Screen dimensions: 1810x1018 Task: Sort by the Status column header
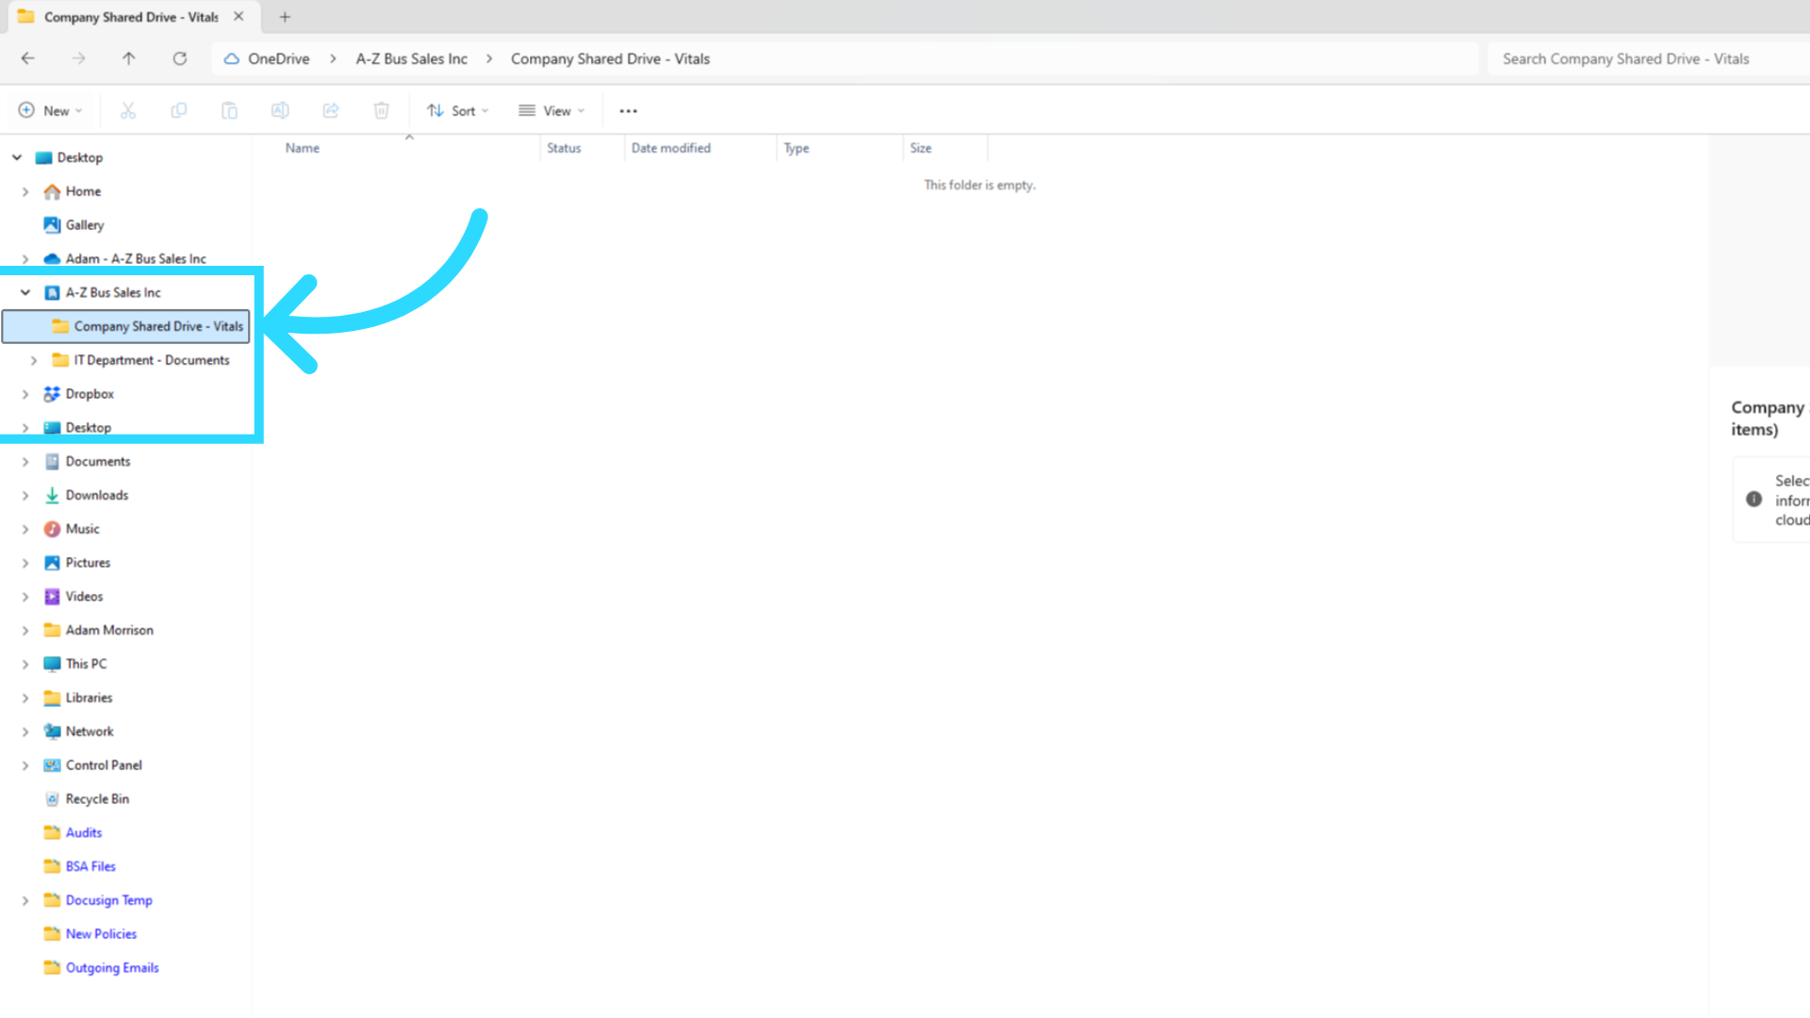coord(564,148)
